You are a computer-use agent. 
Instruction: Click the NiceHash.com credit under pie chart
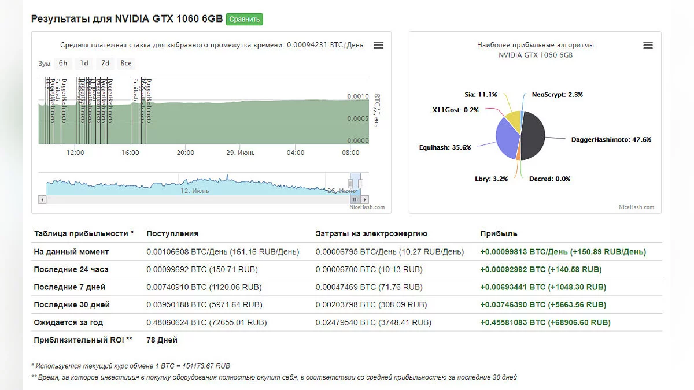tap(636, 207)
